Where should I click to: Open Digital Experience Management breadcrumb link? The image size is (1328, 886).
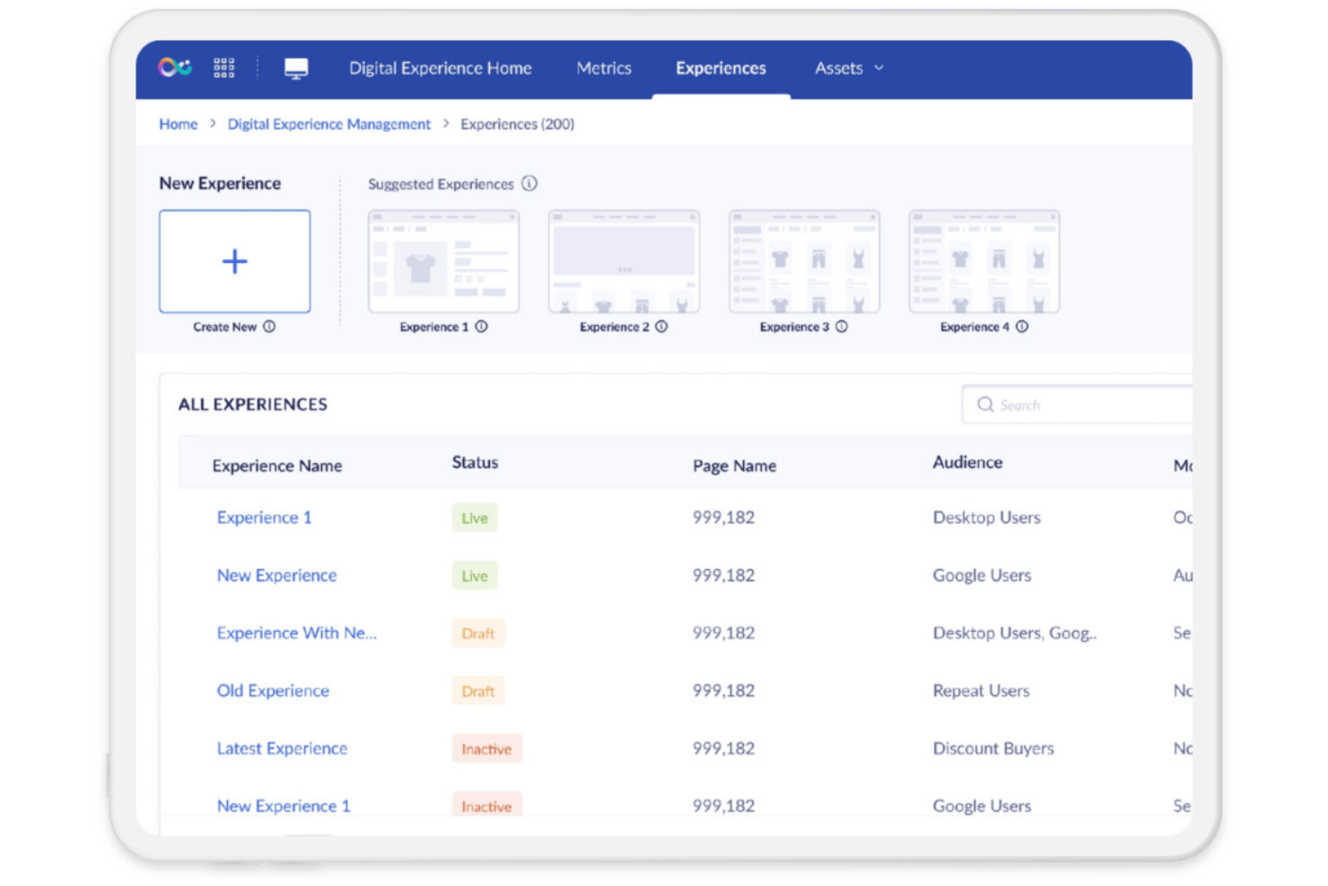coord(328,124)
